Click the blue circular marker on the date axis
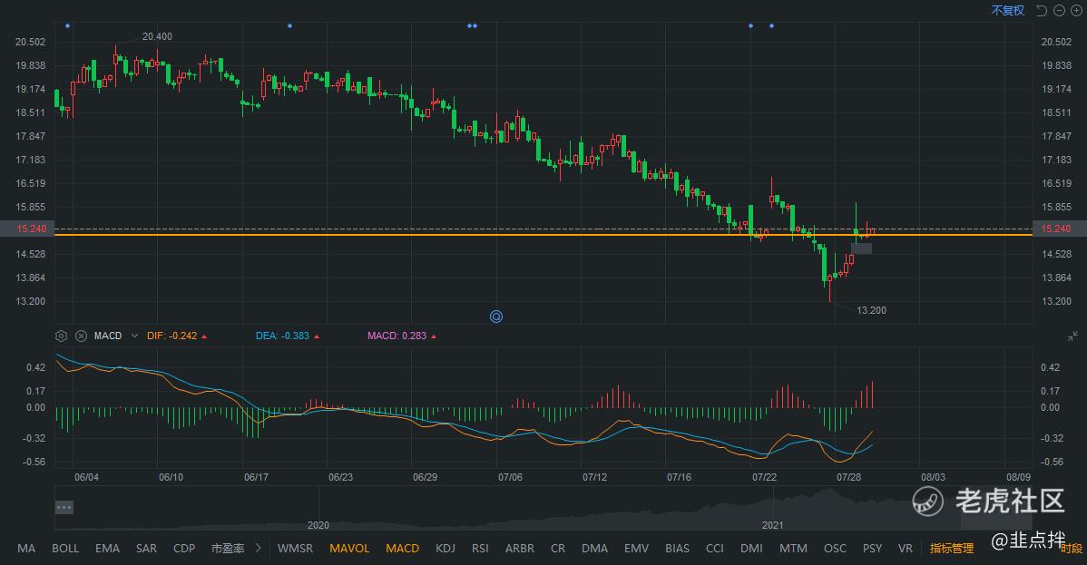Image resolution: width=1087 pixels, height=565 pixels. pos(496,317)
